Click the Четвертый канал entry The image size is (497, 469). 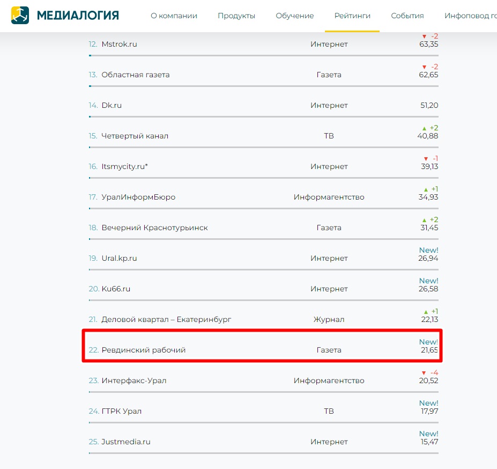(135, 136)
